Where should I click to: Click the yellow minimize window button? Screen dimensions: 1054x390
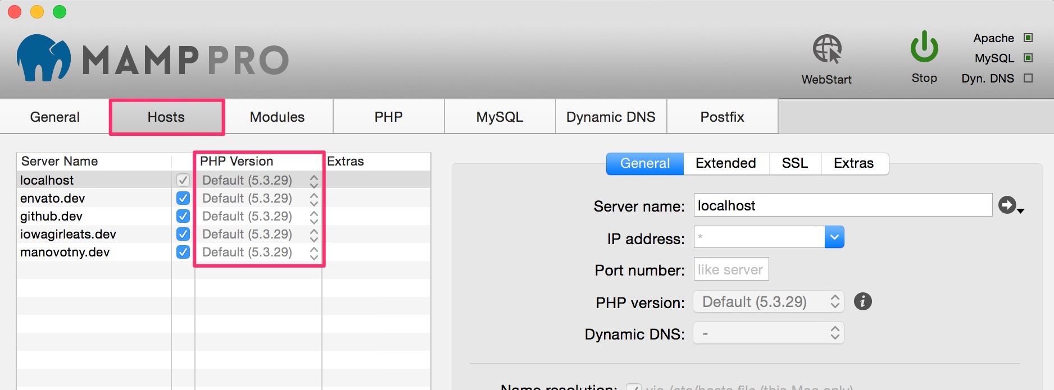pos(37,11)
